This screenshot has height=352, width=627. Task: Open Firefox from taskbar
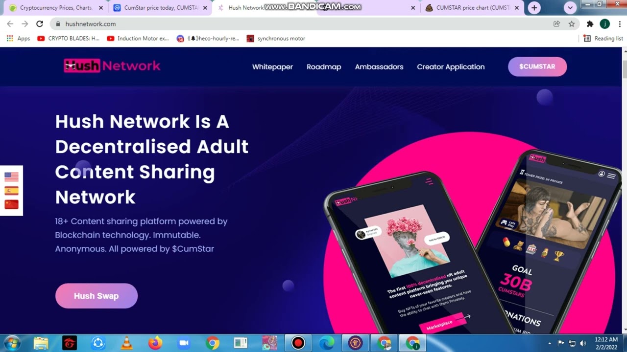pos(155,343)
